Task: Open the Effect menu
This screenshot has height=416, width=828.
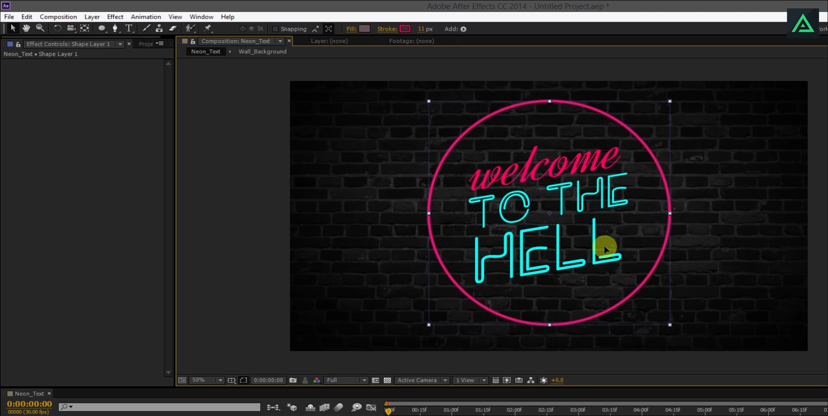Action: coord(115,17)
